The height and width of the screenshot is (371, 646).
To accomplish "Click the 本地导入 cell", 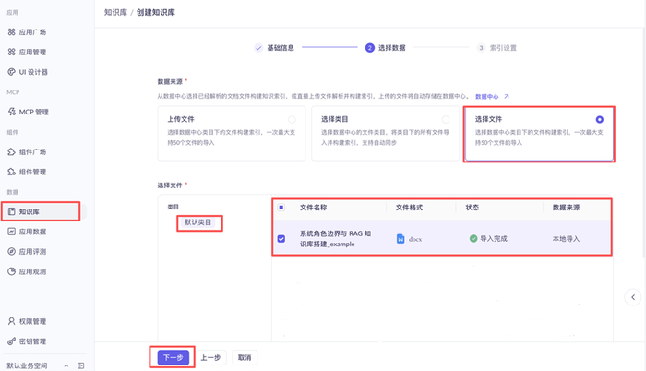I will coord(566,239).
